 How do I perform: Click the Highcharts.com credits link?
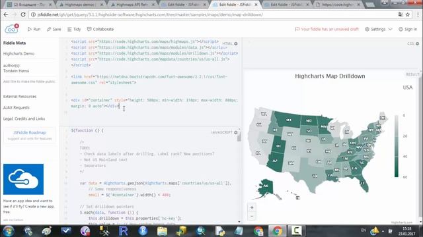tap(402, 223)
